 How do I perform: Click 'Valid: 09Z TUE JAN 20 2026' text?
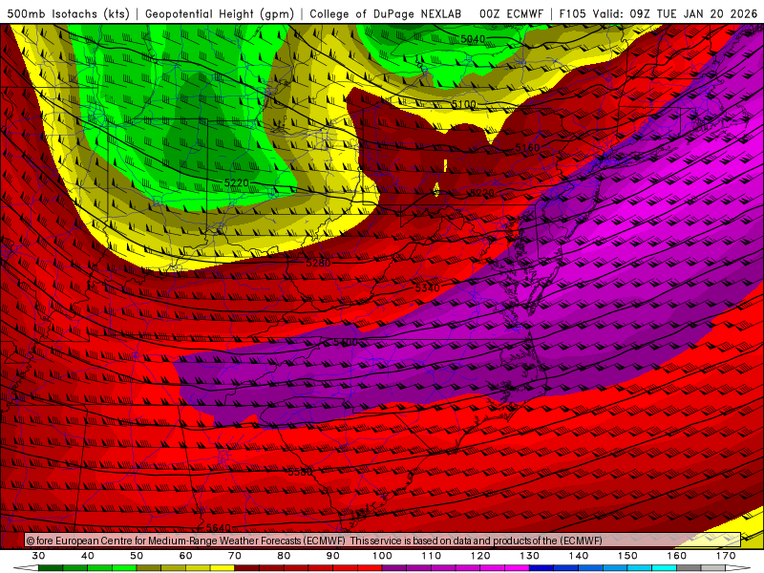tap(675, 13)
